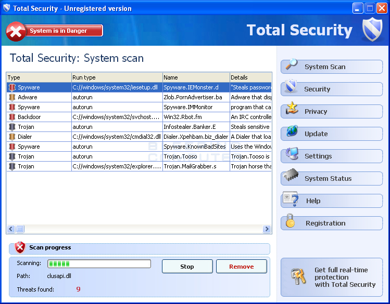Screen dimensions: 390x304
Task: Sort the list by Name column header
Action: click(196, 77)
